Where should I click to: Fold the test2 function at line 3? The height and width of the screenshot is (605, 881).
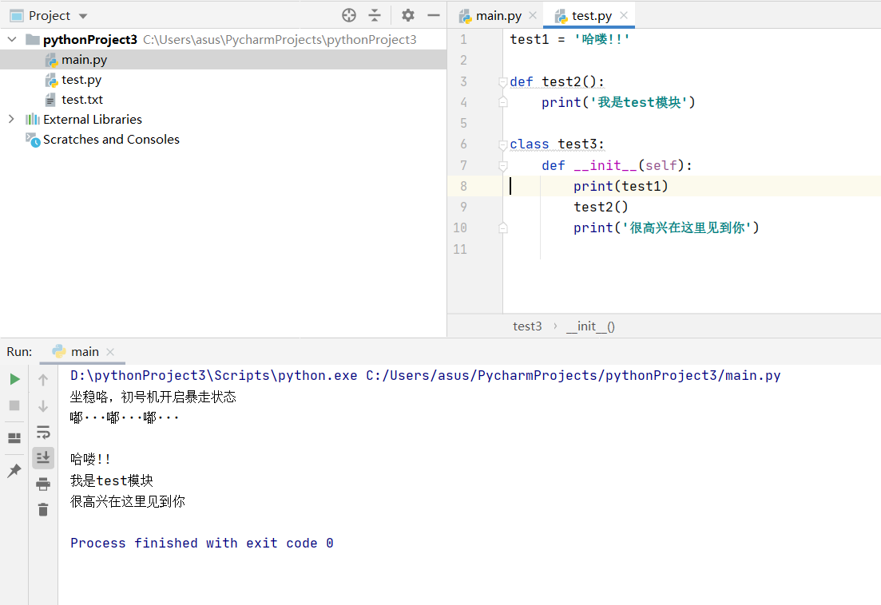pos(503,82)
